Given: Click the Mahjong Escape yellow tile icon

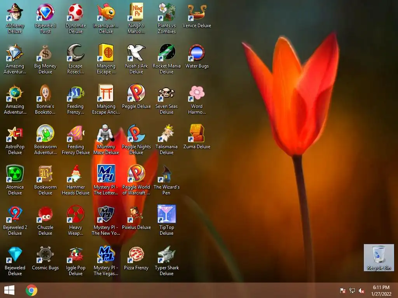Looking at the screenshot, I should point(106,52).
